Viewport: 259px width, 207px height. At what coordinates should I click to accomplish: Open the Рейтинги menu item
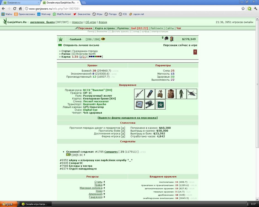157,28
